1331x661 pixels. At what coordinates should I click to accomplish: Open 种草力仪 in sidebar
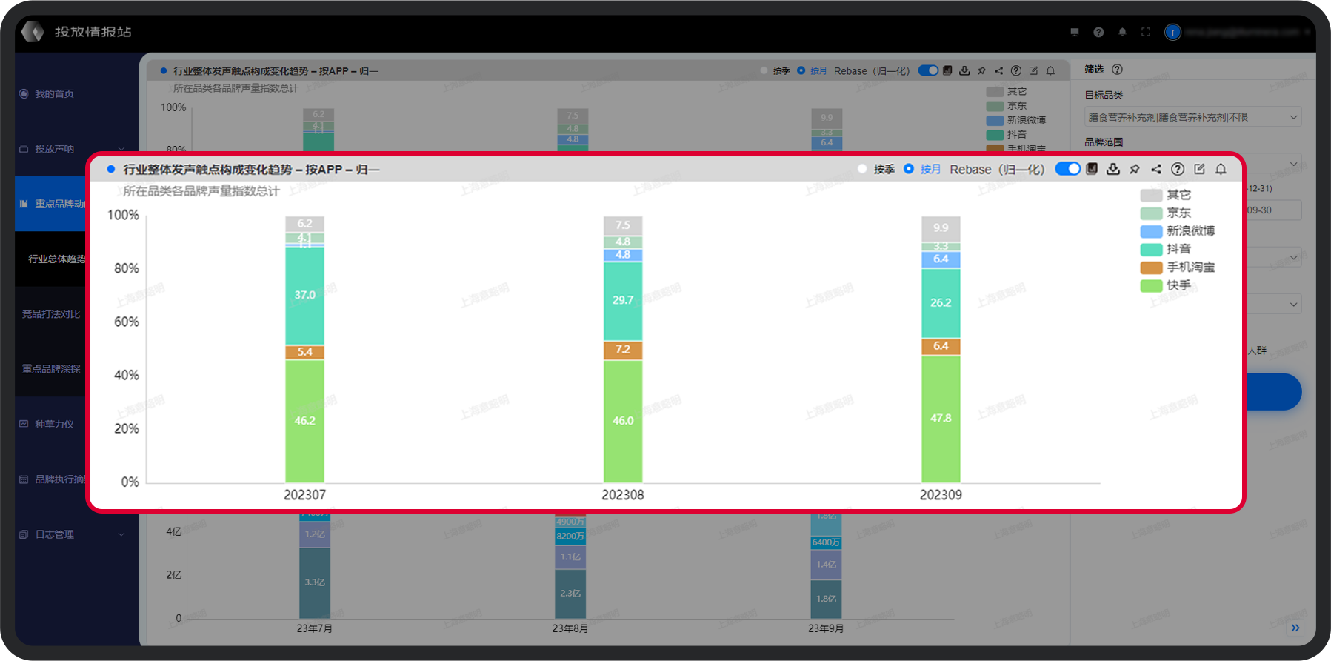coord(55,424)
